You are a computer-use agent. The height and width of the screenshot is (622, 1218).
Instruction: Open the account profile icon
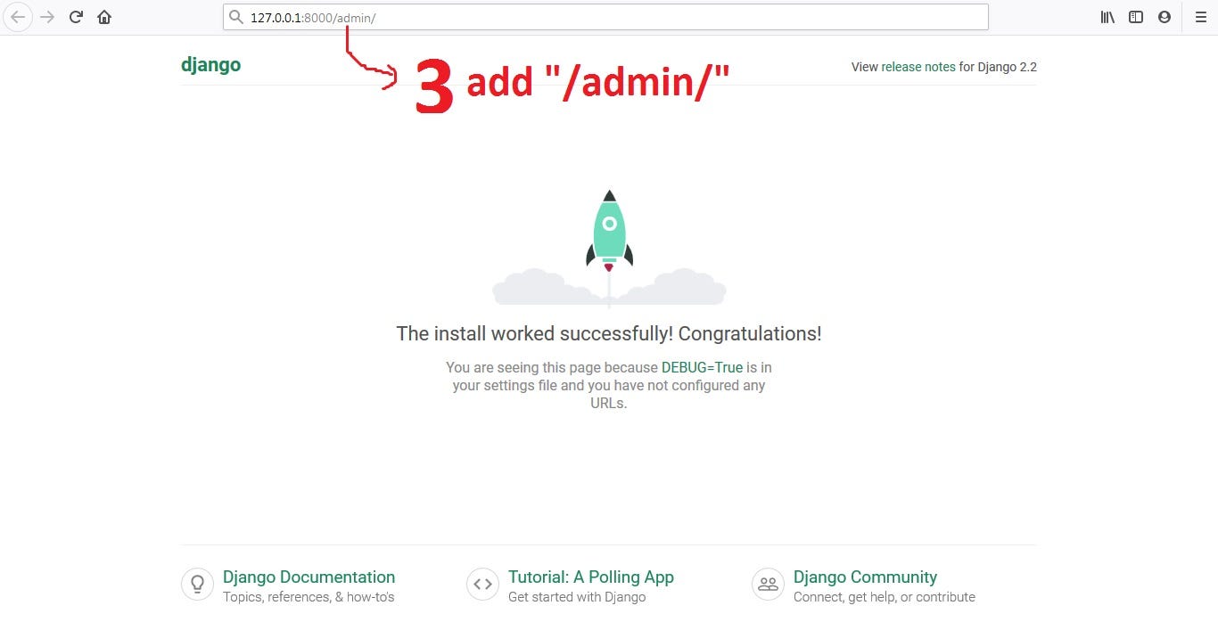pyautogui.click(x=1165, y=17)
